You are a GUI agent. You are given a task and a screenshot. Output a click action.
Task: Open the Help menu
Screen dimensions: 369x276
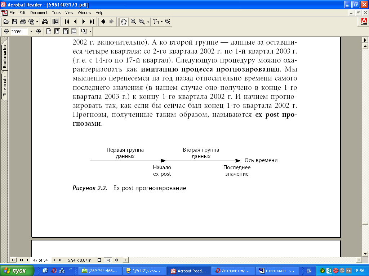point(99,13)
